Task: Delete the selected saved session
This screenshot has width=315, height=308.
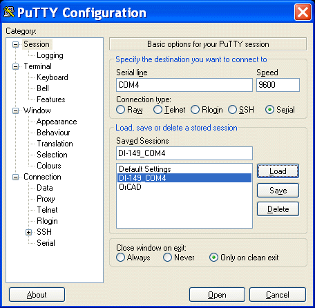Action: (278, 209)
